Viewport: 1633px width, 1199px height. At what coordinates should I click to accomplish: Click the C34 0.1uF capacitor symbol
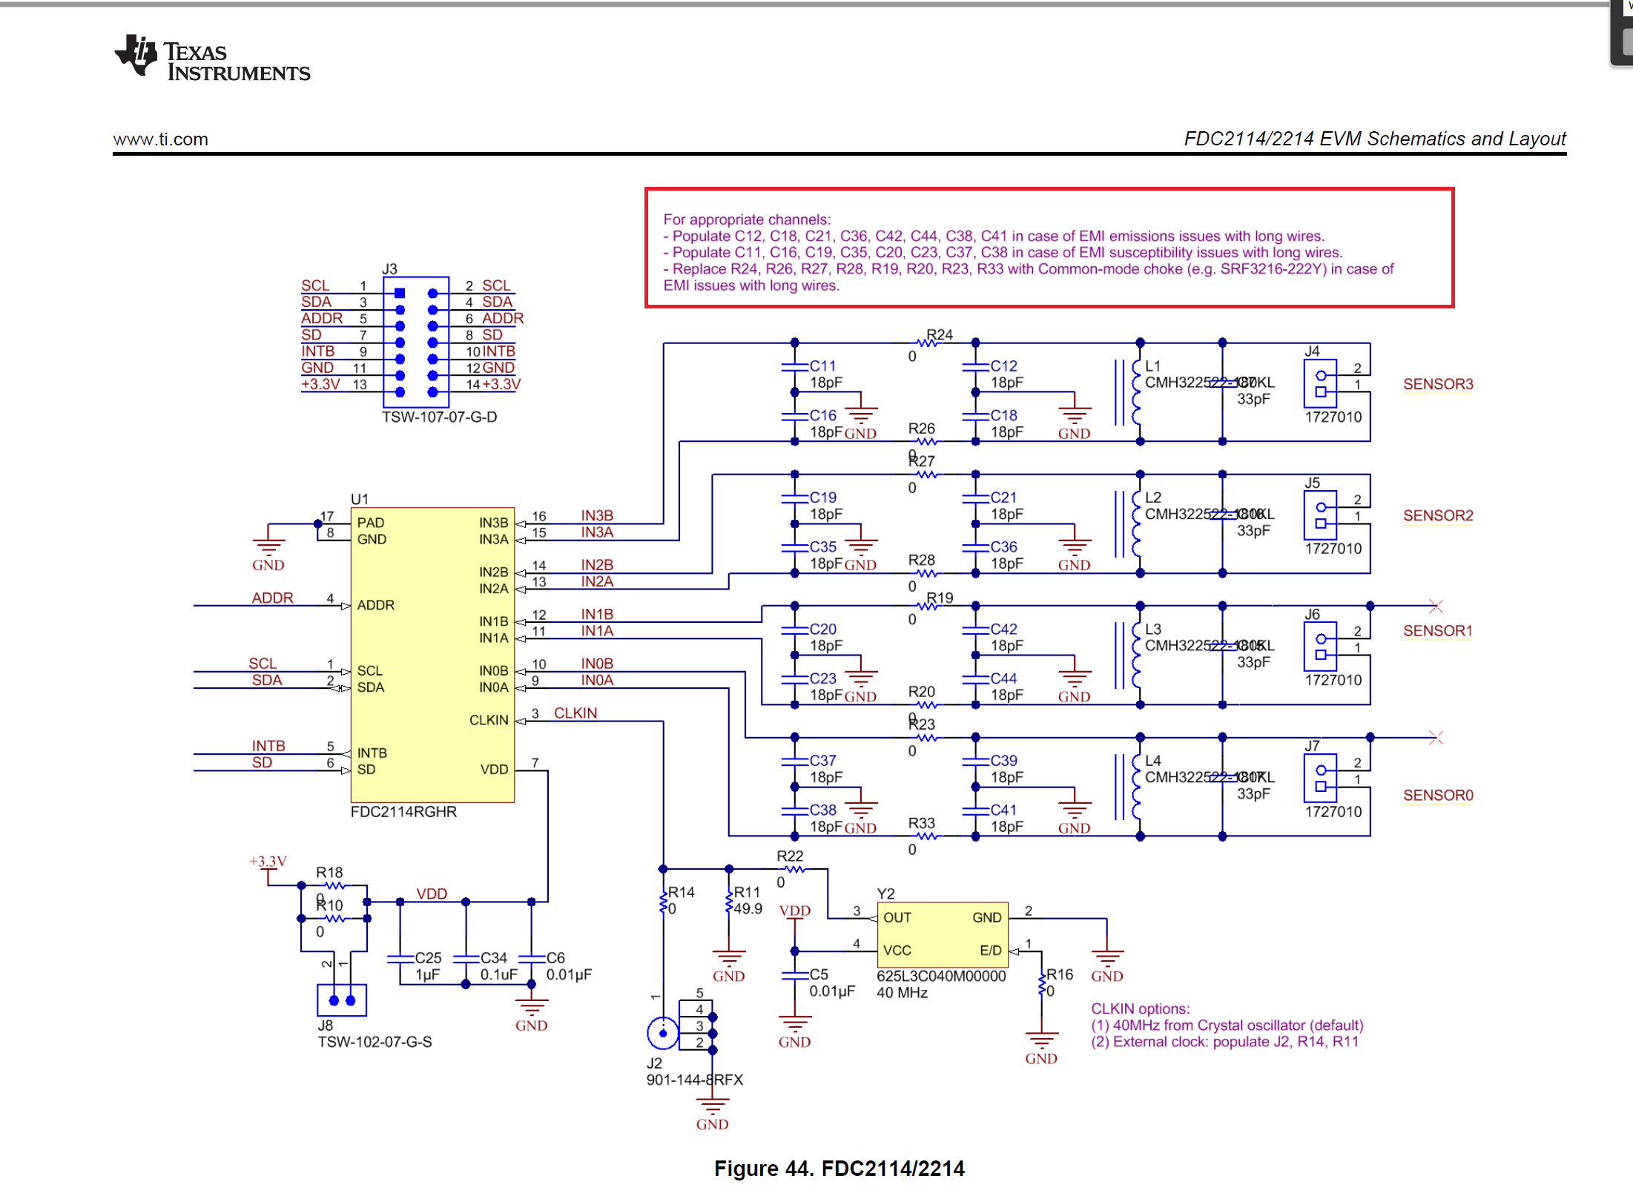point(466,959)
